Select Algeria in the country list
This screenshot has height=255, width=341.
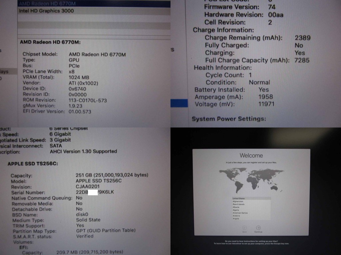251,210
